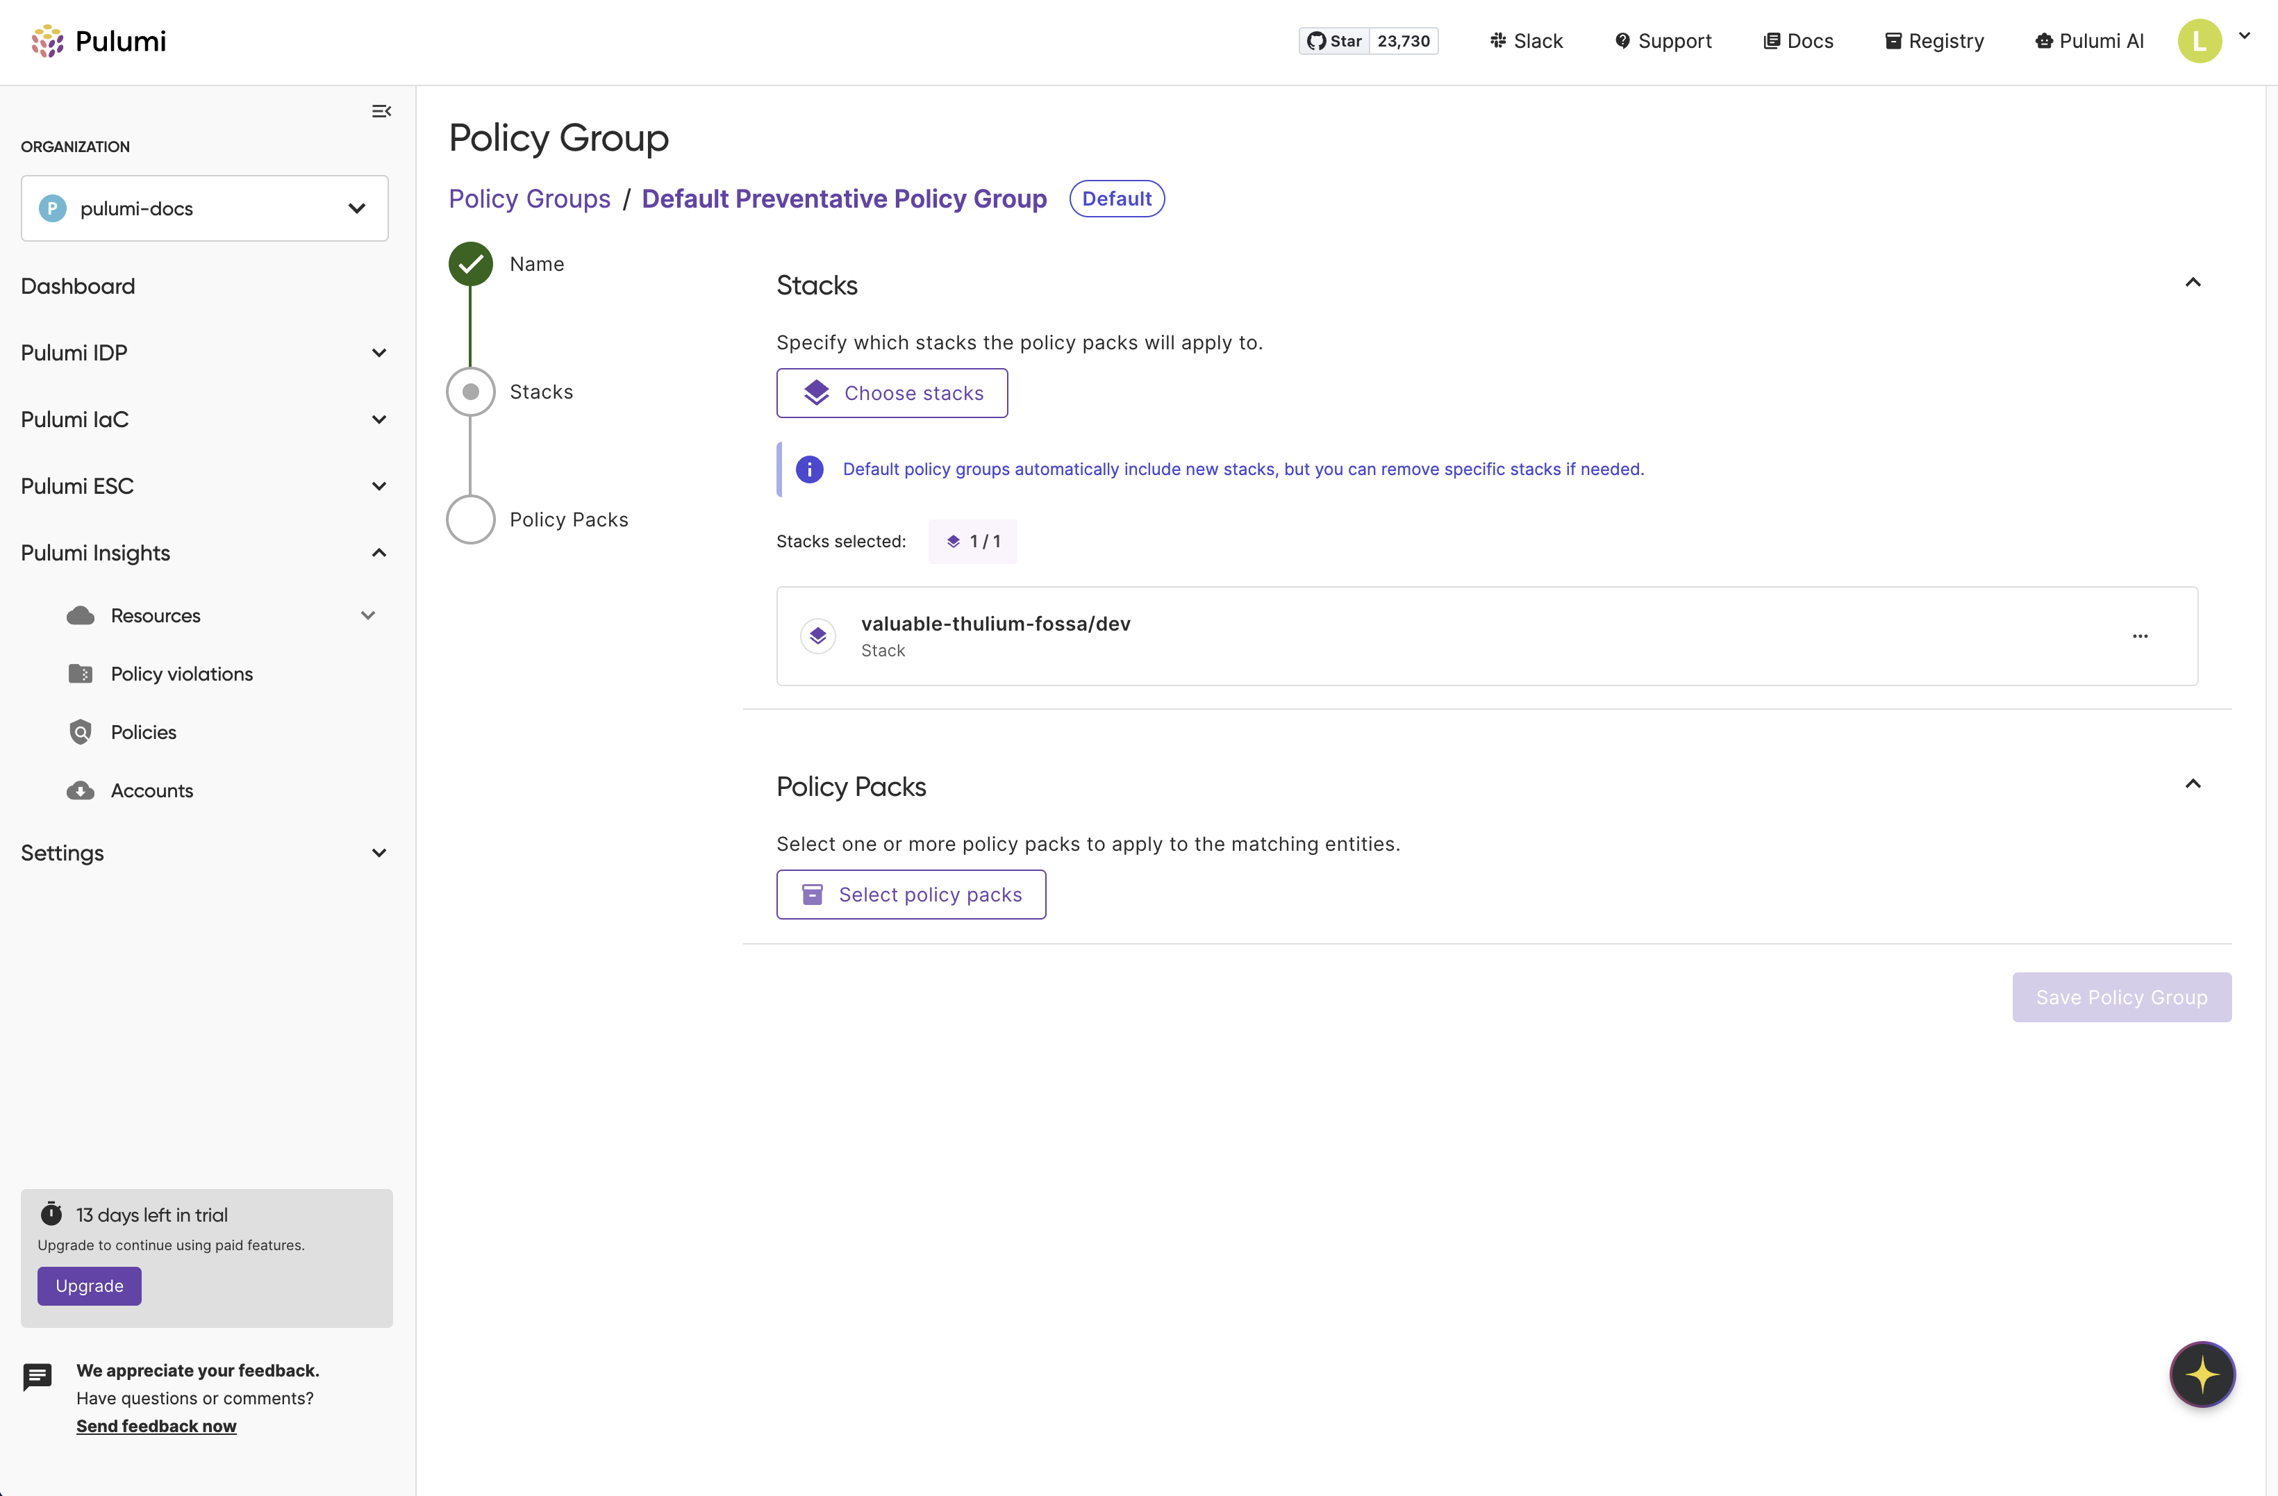2278x1496 pixels.
Task: Click the valuable-thulium-fossa/dev stack icon
Action: coord(818,635)
